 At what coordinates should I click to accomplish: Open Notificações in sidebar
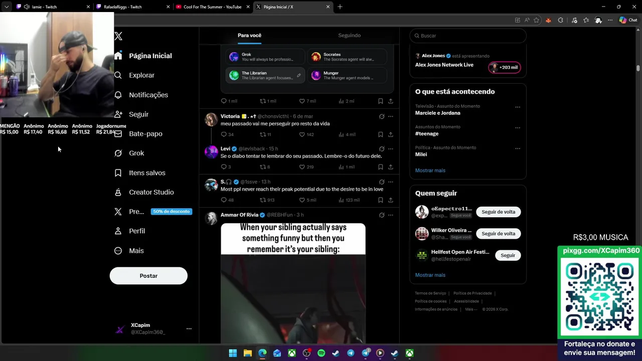click(x=141, y=95)
